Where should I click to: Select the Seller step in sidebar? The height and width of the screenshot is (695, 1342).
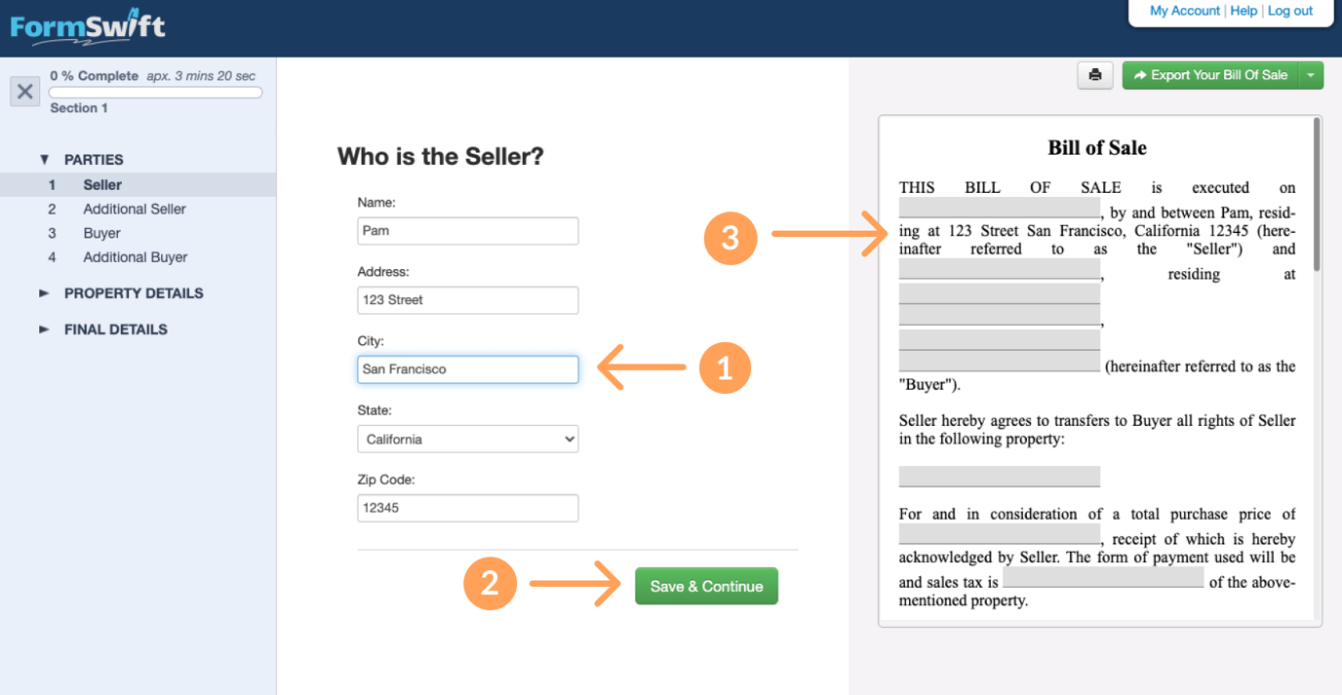tap(102, 184)
